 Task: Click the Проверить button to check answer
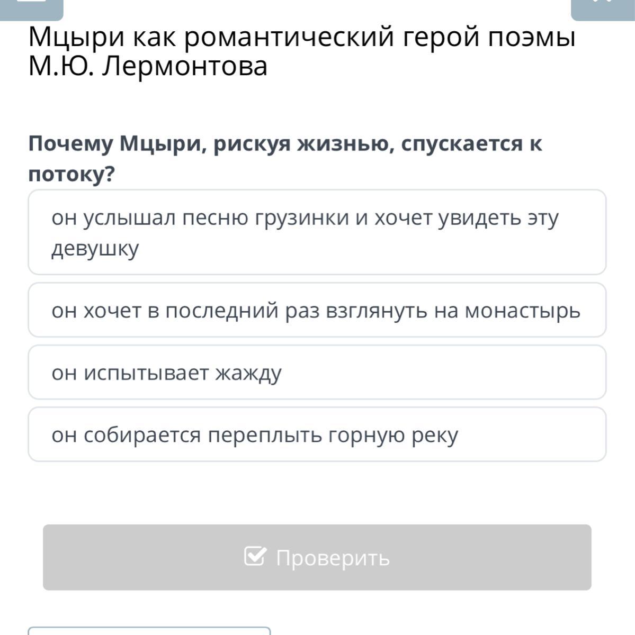click(x=317, y=557)
